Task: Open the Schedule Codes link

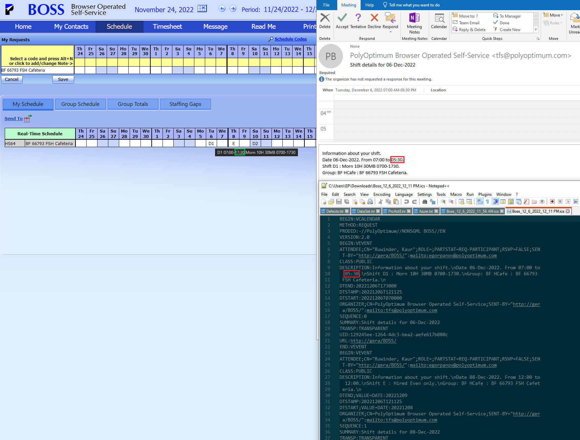Action: (x=291, y=39)
